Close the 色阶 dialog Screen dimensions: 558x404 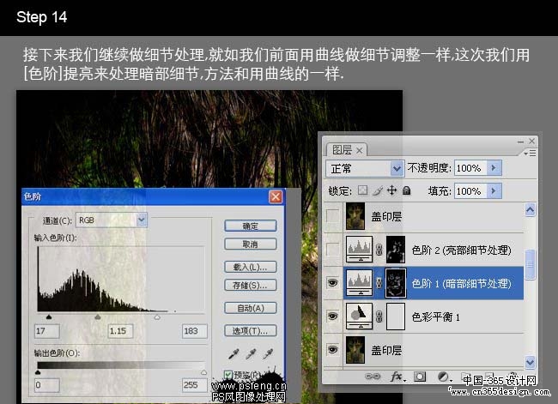(276, 196)
